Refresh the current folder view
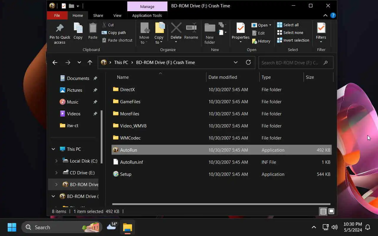Screen dimensions: 378x236 tap(248, 62)
